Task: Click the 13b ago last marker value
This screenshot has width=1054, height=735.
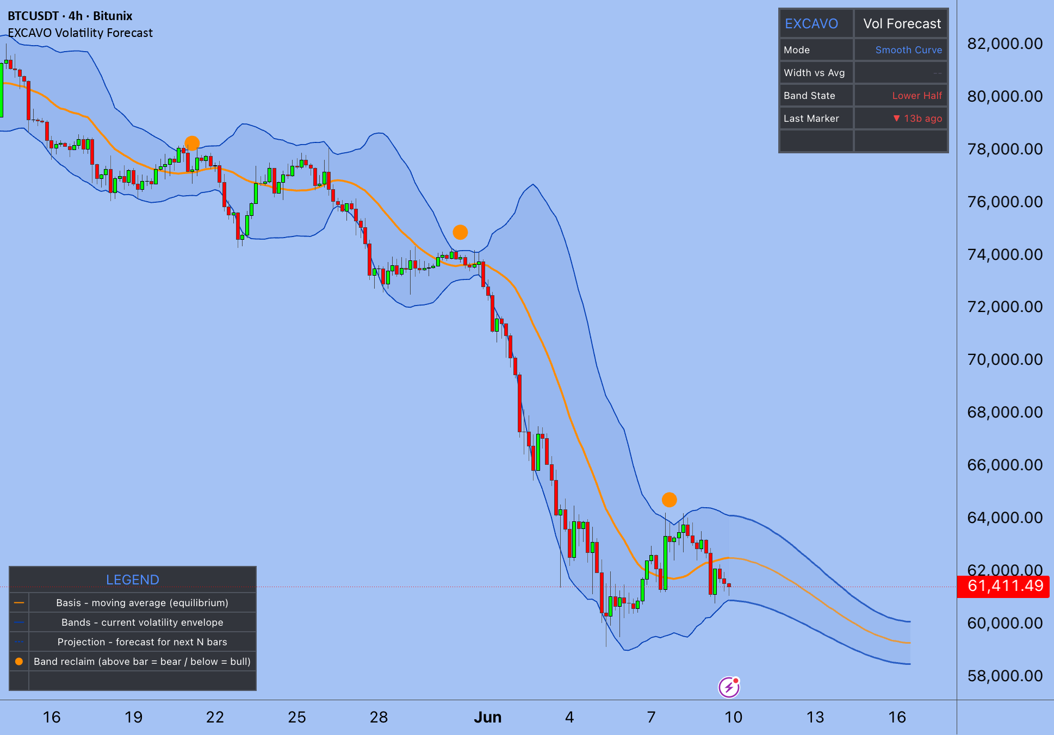Action: [x=917, y=119]
